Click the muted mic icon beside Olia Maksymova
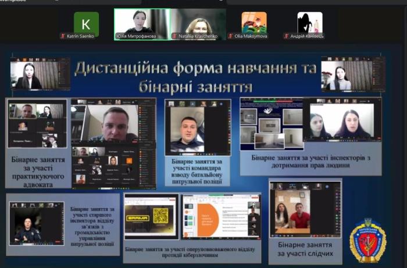Screen dimensions: 407x268 [231, 36]
